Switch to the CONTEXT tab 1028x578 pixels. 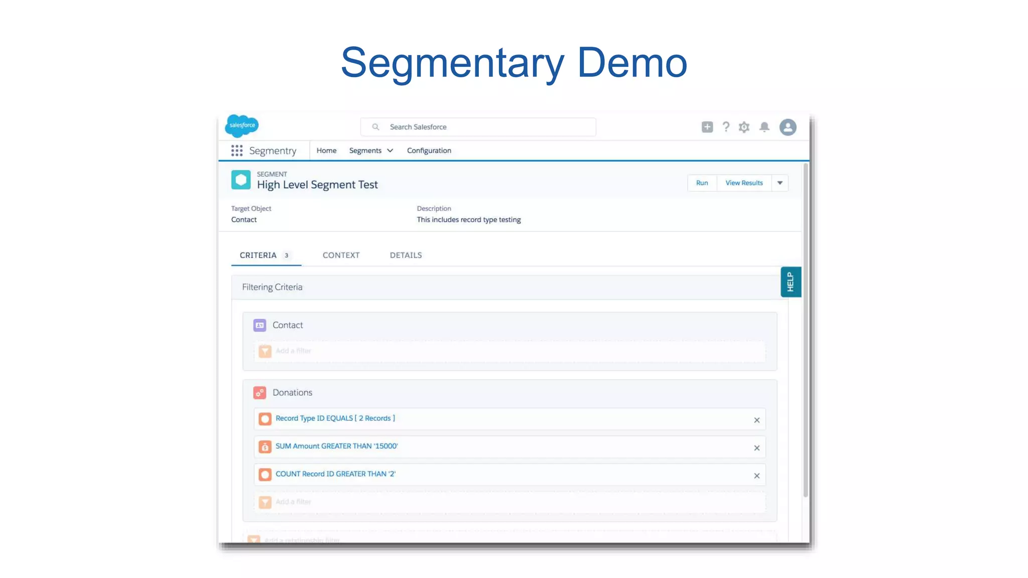tap(341, 255)
